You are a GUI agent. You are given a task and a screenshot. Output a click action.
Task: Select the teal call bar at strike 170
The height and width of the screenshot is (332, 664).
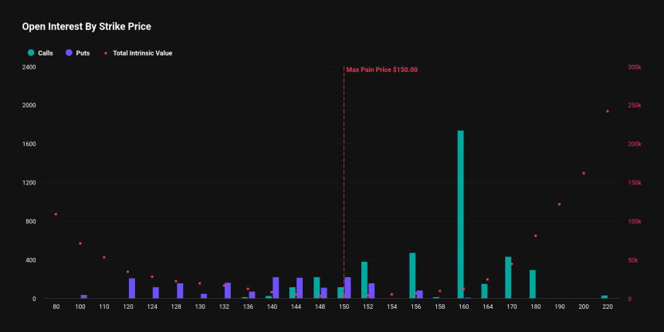pos(508,278)
